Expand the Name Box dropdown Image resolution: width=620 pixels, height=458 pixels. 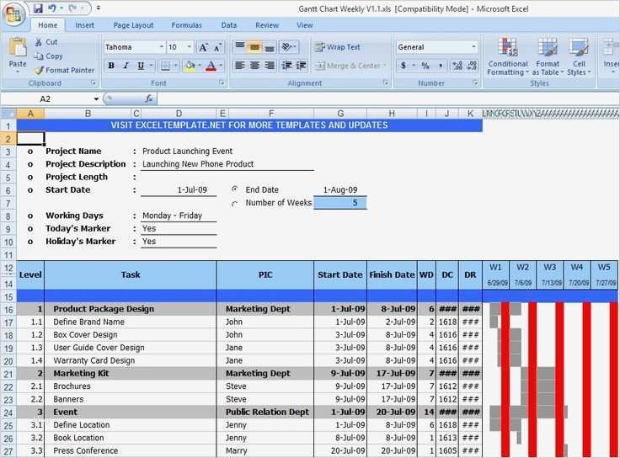(x=96, y=99)
